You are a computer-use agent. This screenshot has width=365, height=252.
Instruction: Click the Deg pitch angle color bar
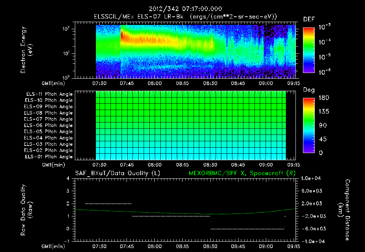[x=309, y=125]
